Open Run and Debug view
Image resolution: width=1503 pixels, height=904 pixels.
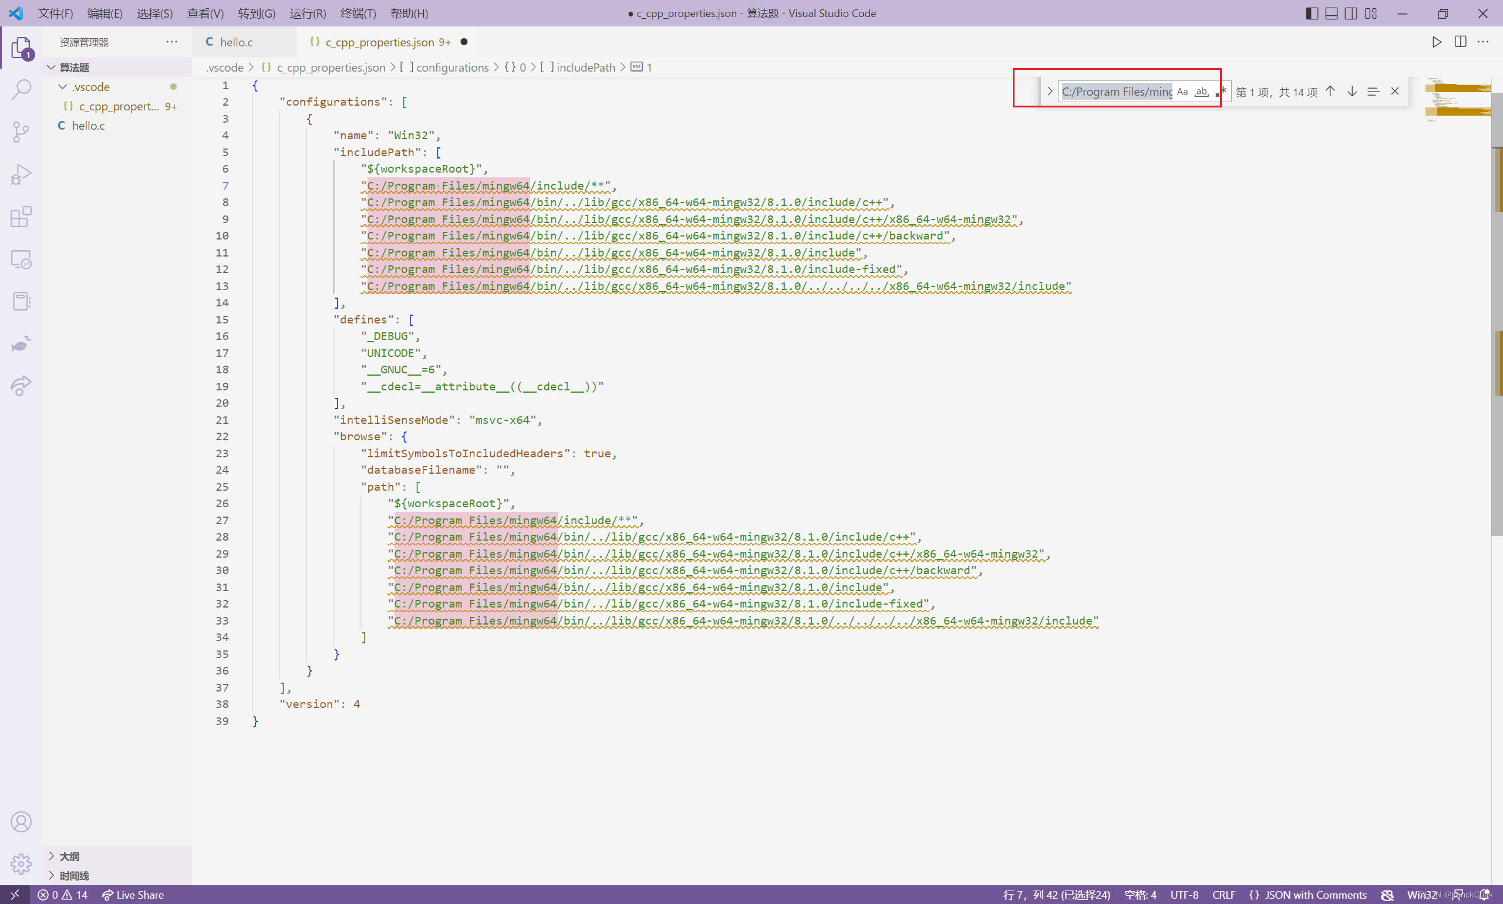pos(21,174)
